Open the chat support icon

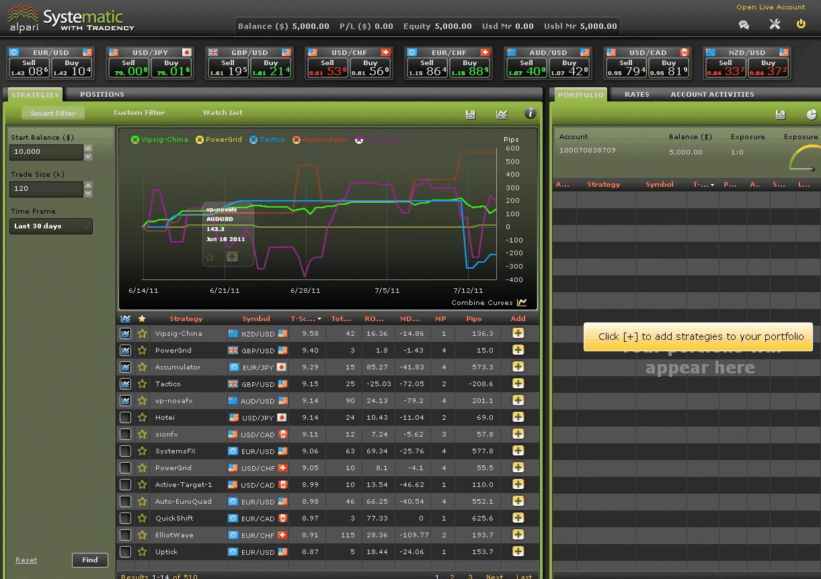click(x=744, y=25)
